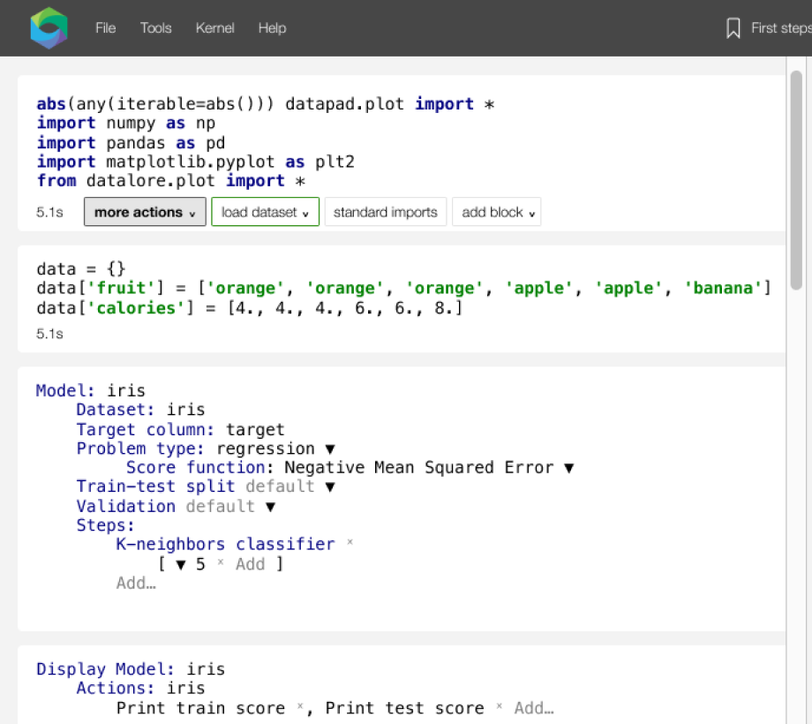Viewport: 812px width, 724px height.
Task: Remove the Print test score action
Action: click(500, 707)
